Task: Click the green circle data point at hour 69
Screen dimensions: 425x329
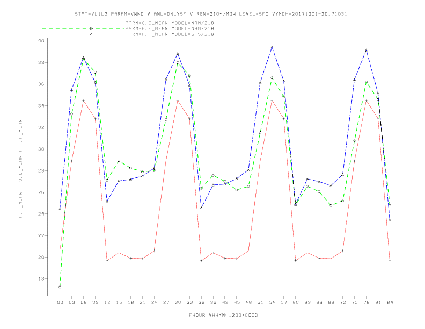Action: [x=331, y=205]
